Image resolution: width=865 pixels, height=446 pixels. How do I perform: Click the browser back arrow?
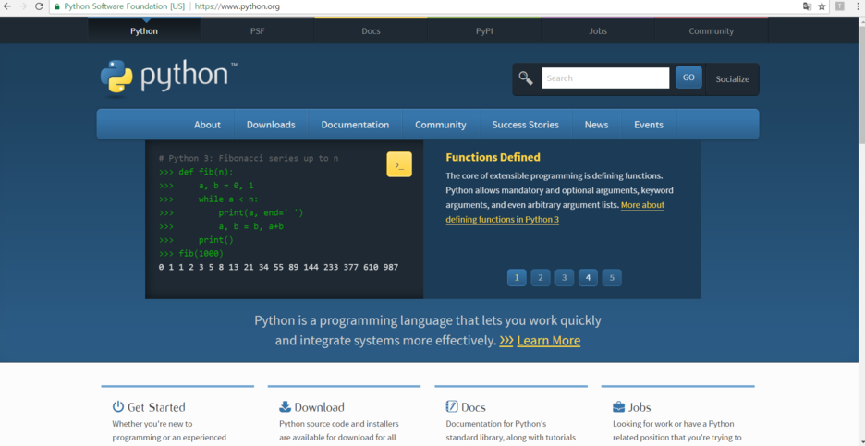[x=7, y=6]
